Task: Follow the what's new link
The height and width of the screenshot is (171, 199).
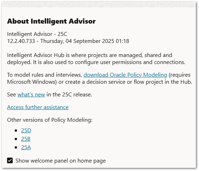Action: (31, 95)
